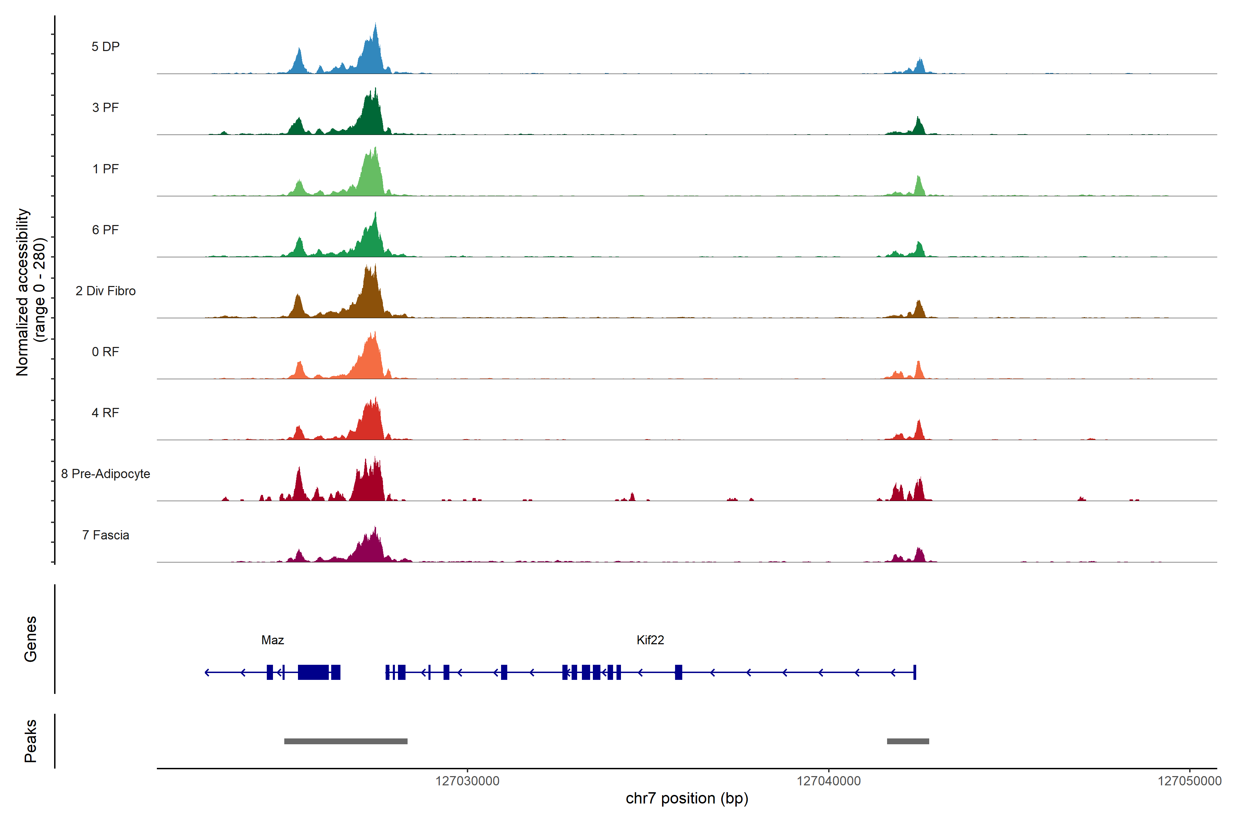Click the 4 RF track label
Image resolution: width=1233 pixels, height=822 pixels.
pos(105,413)
